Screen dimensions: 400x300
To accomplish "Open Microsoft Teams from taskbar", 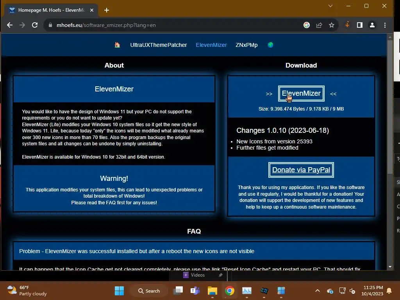I will [195, 291].
